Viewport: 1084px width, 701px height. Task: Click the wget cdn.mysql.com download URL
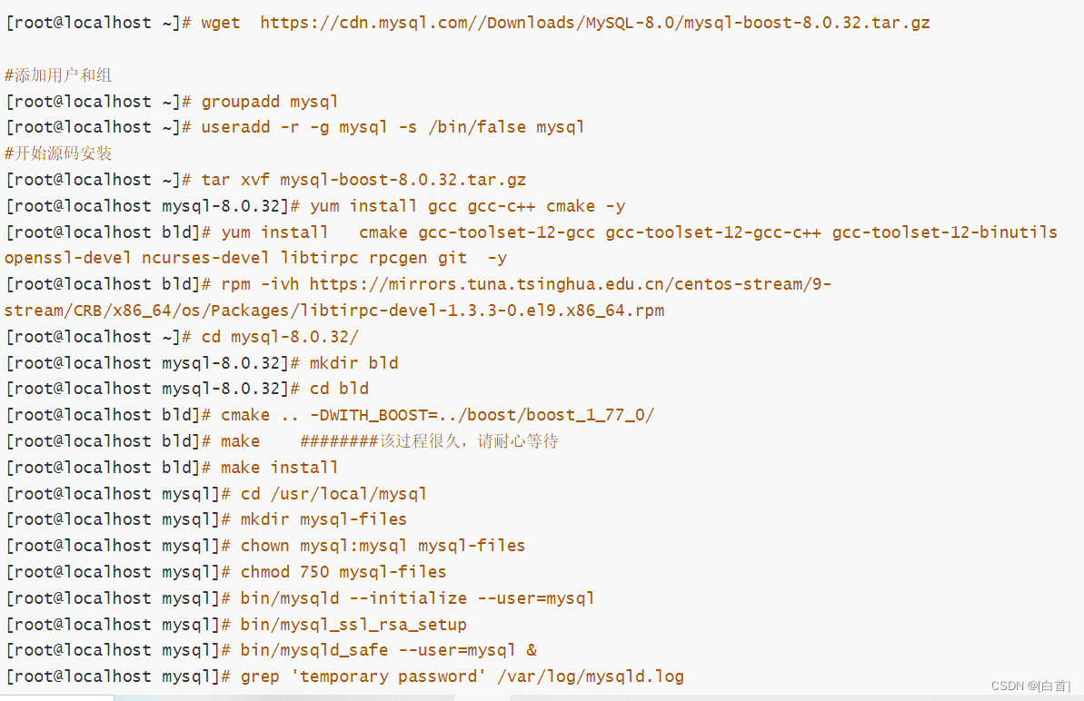pyautogui.click(x=594, y=23)
